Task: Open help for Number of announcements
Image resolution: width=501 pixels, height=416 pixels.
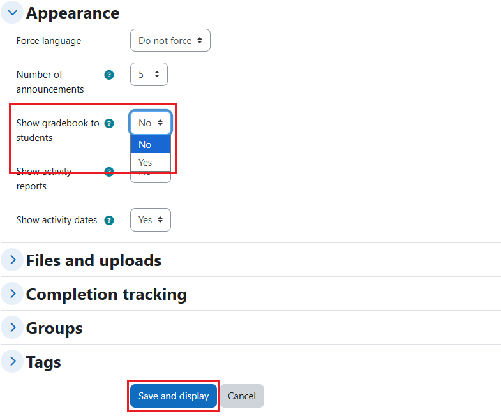Action: pos(109,75)
